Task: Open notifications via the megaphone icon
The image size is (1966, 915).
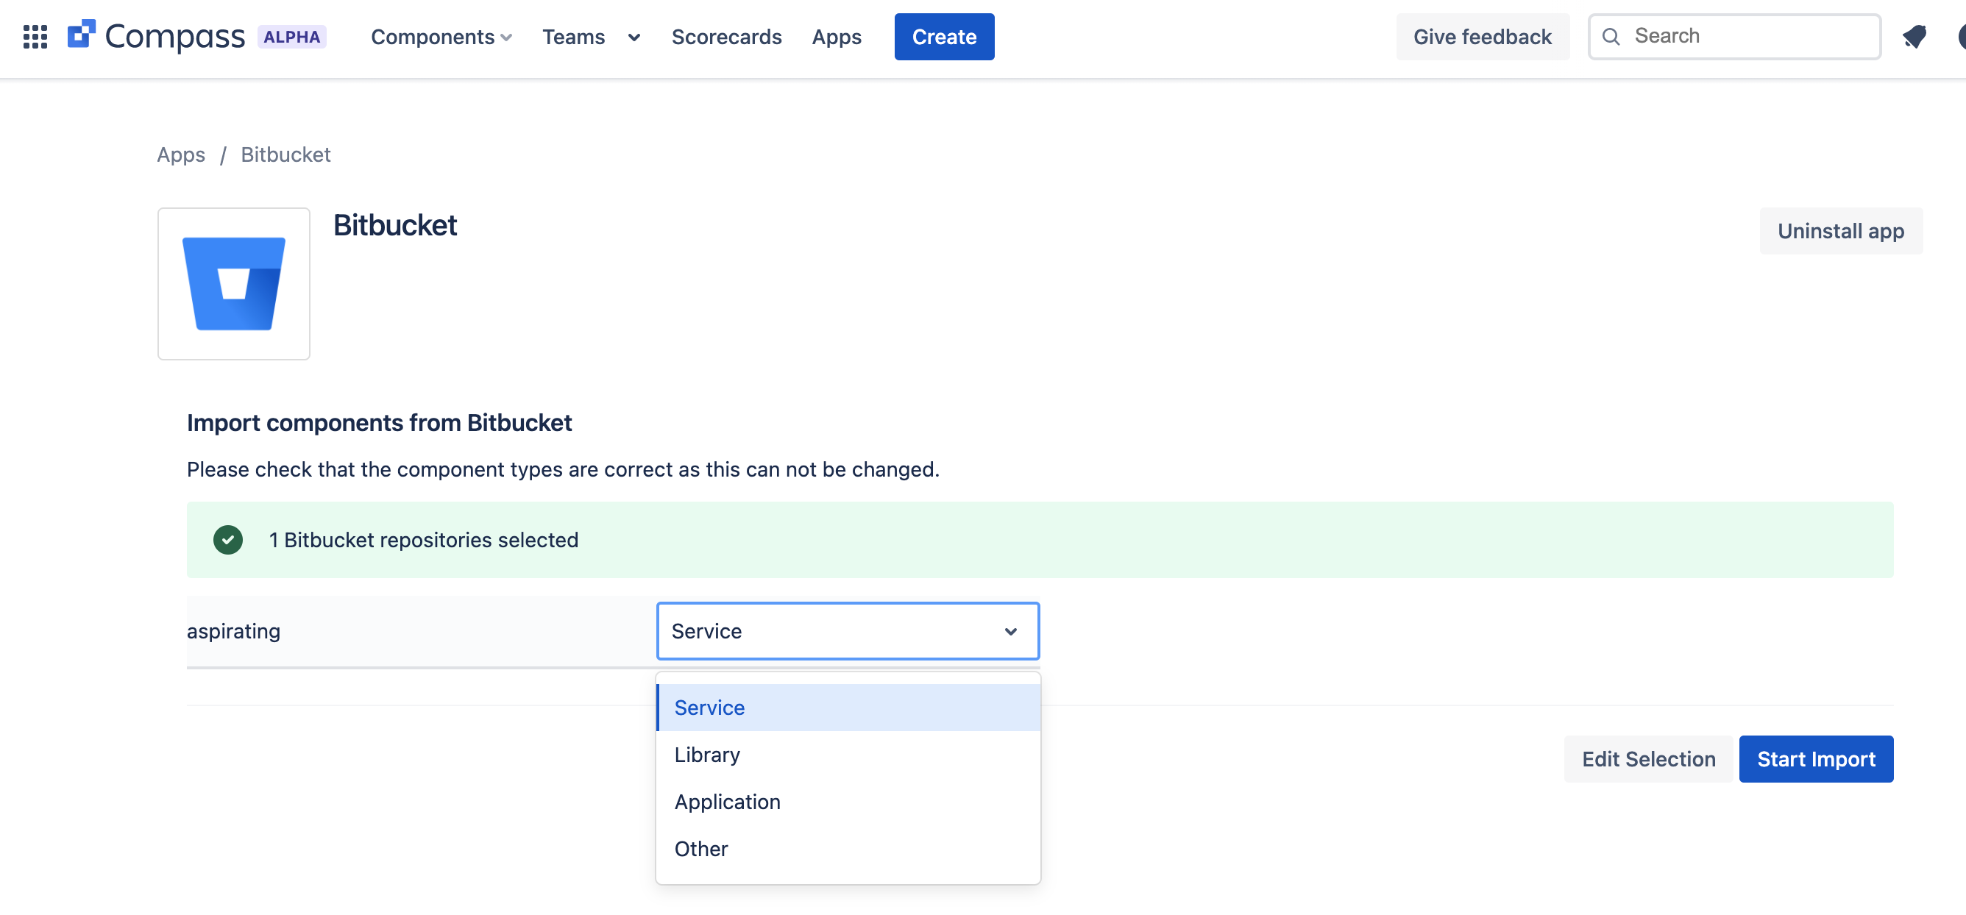Action: (1913, 36)
